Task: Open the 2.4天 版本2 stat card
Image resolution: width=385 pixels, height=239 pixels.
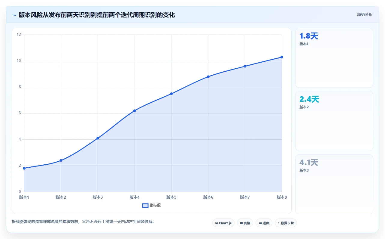Action: pos(334,121)
